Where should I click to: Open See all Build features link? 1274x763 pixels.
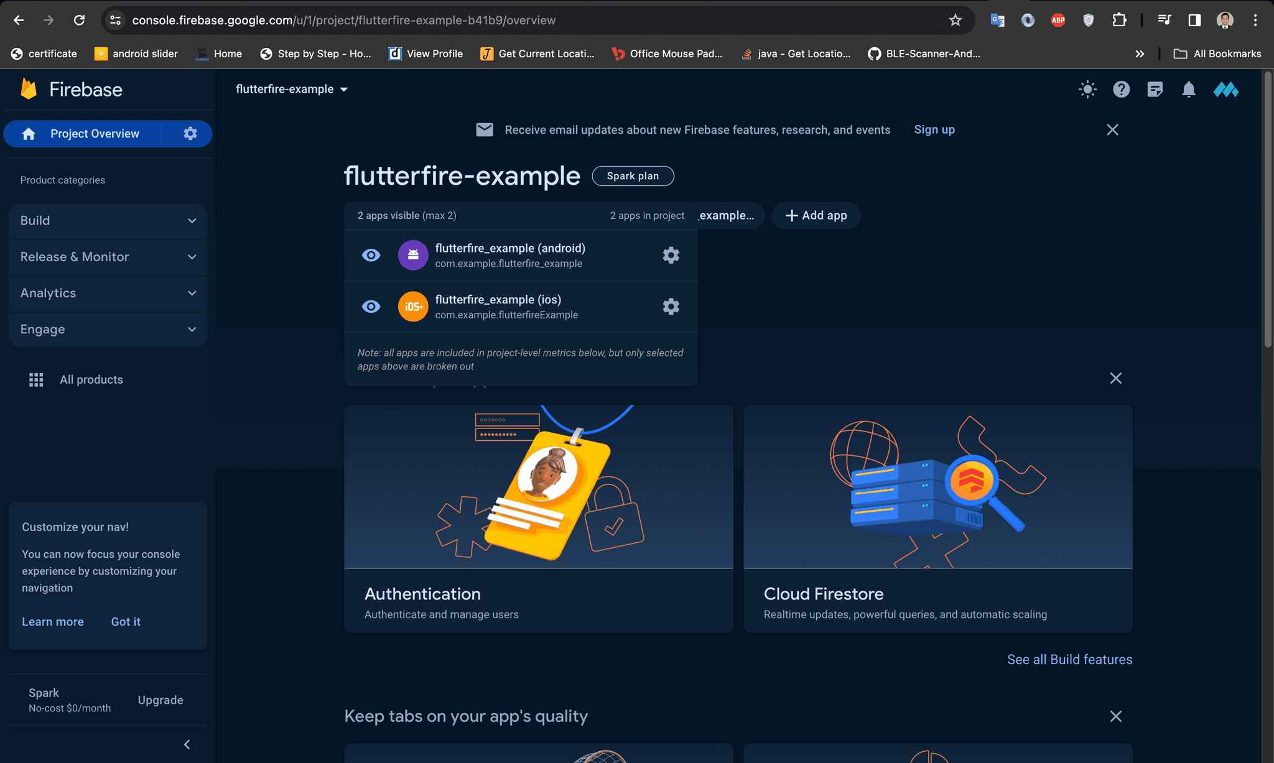click(1069, 659)
